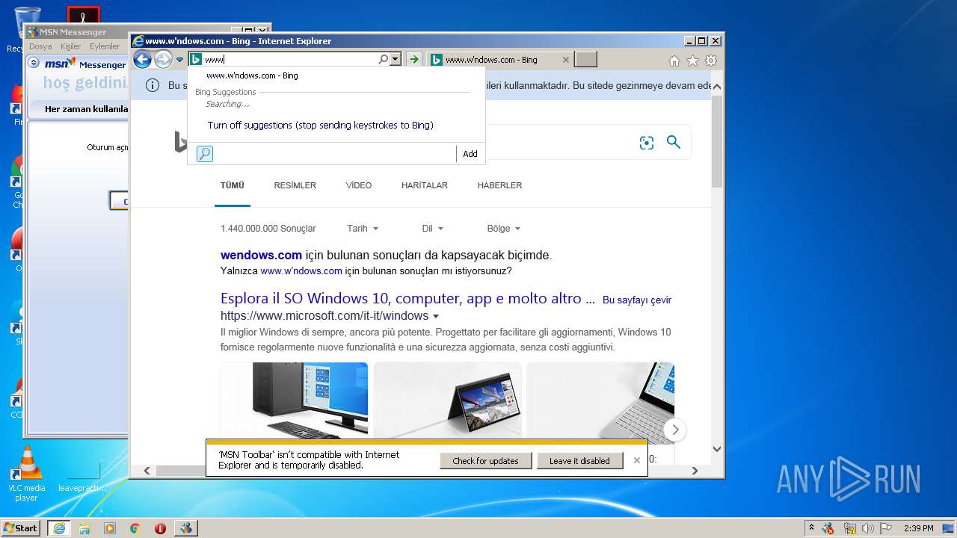This screenshot has height=538, width=957.
Task: Select the TÜMÜ results tab
Action: pyautogui.click(x=233, y=185)
